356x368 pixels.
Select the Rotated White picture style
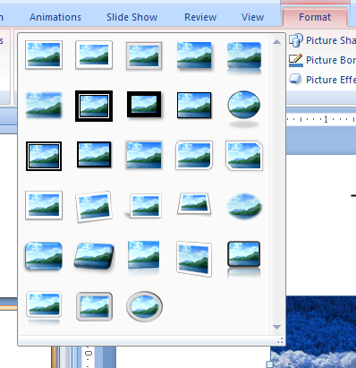[x=94, y=207]
